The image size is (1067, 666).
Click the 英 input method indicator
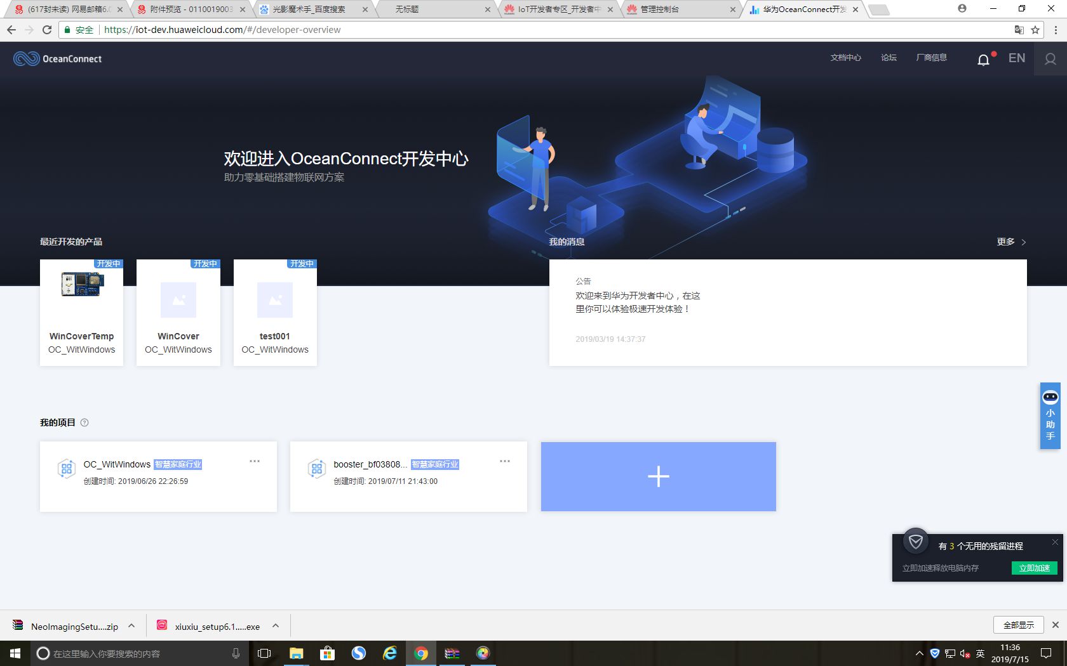(980, 653)
